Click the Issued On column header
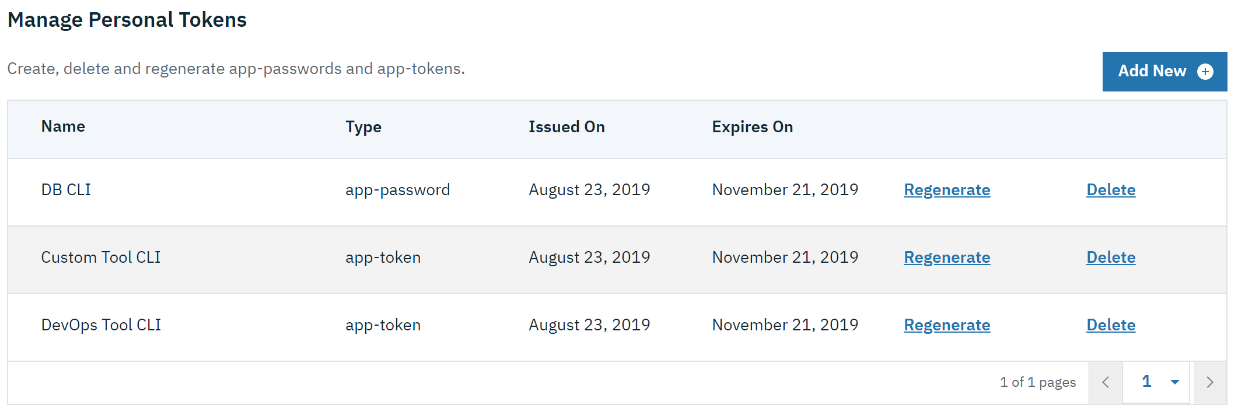This screenshot has width=1238, height=416. click(566, 127)
